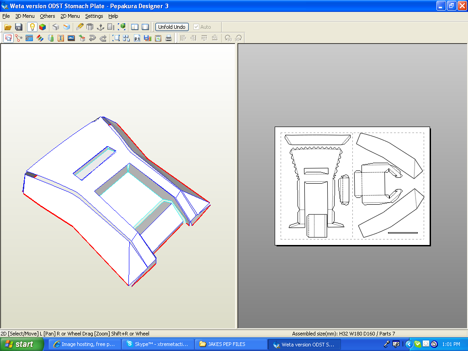Select the yellow cutter open-edges tool
This screenshot has height=351, width=468.
point(80,27)
